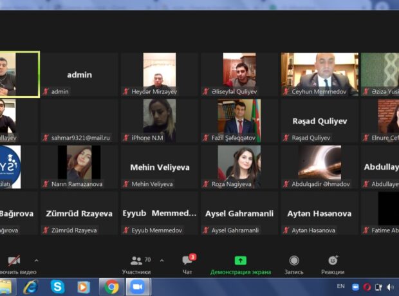This screenshot has height=296, width=399.
Task: Click the EN language indicator in the tray
Action: [x=341, y=286]
